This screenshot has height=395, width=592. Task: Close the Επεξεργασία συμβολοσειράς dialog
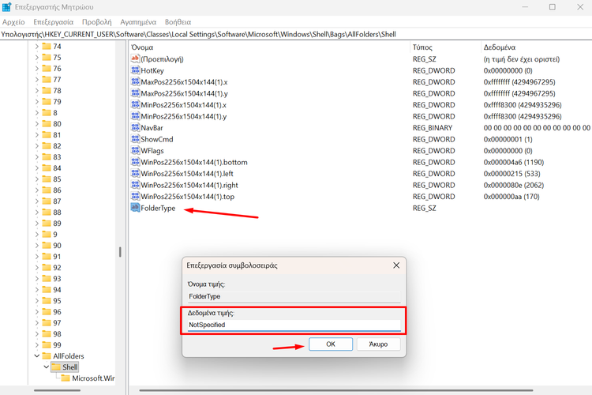pyautogui.click(x=396, y=265)
